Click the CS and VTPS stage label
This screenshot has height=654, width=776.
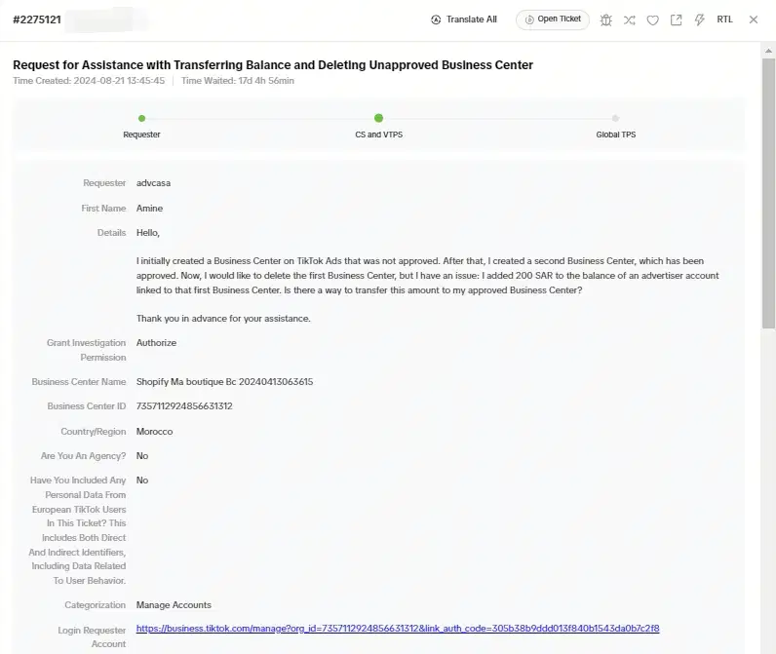(378, 135)
